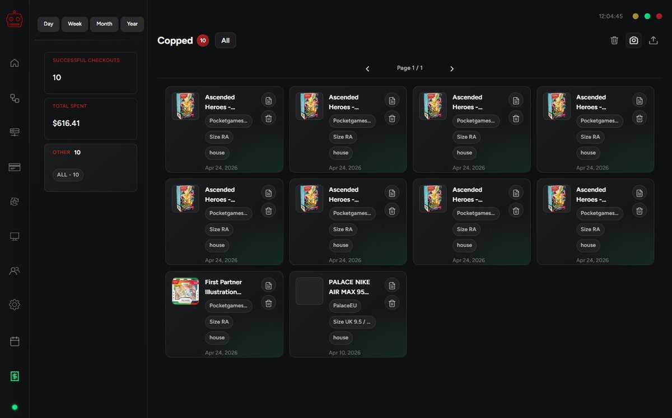This screenshot has width=672, height=418.
Task: Open the First Partner Illustration product thumbnail
Action: click(x=185, y=291)
